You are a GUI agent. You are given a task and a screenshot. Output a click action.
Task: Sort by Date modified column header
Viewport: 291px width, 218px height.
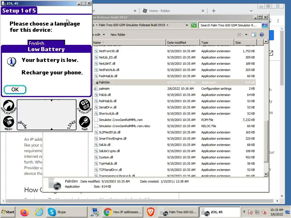pyautogui.click(x=183, y=43)
